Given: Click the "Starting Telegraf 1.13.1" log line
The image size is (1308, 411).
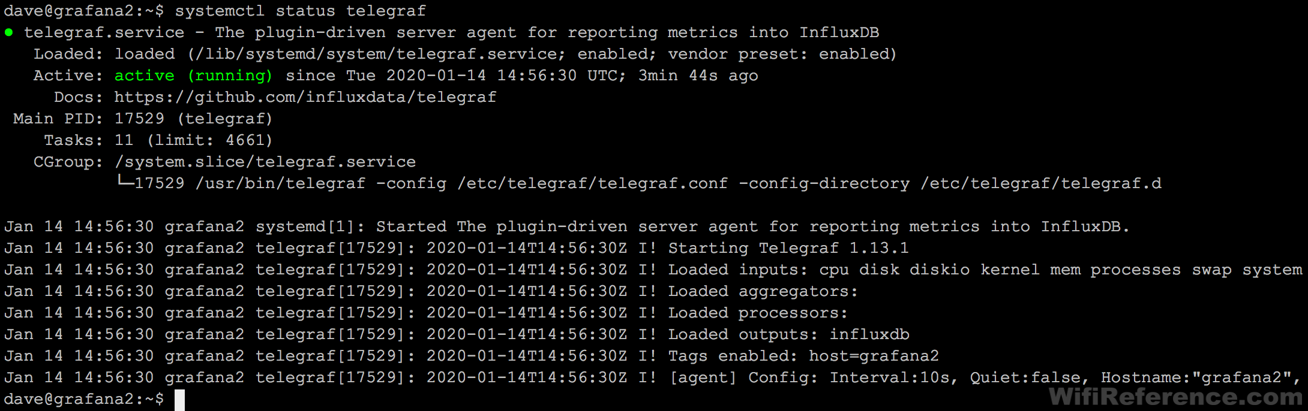Looking at the screenshot, I should point(788,248).
